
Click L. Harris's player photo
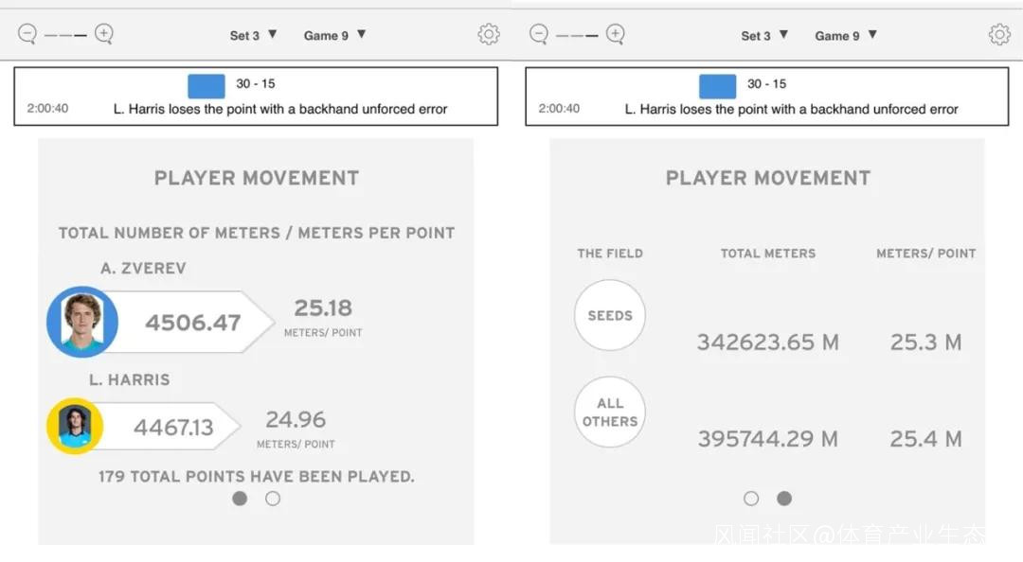tap(75, 426)
